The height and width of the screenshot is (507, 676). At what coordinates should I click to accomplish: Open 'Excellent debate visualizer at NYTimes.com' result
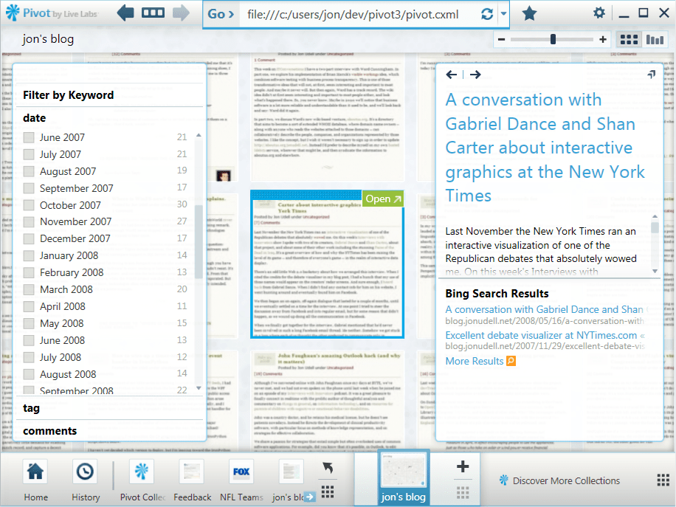coord(545,335)
